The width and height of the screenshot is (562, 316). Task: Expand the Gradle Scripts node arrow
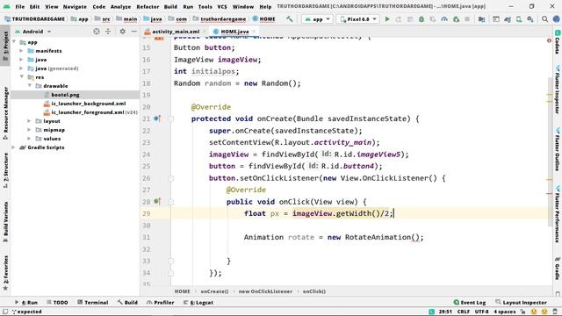point(14,147)
